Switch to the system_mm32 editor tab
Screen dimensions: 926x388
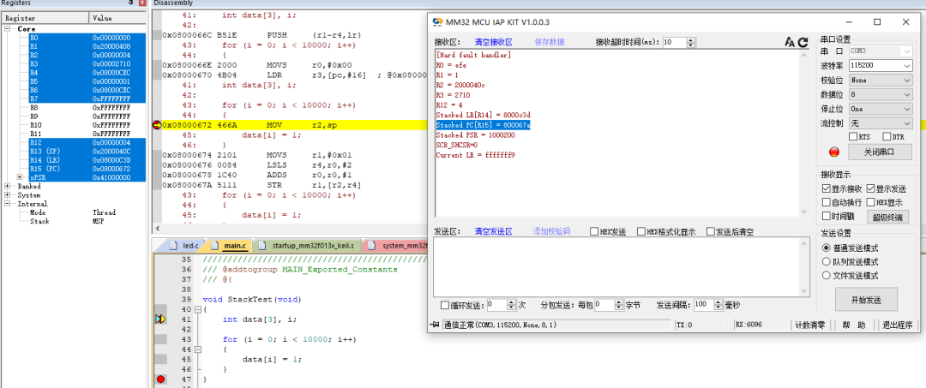coord(397,245)
